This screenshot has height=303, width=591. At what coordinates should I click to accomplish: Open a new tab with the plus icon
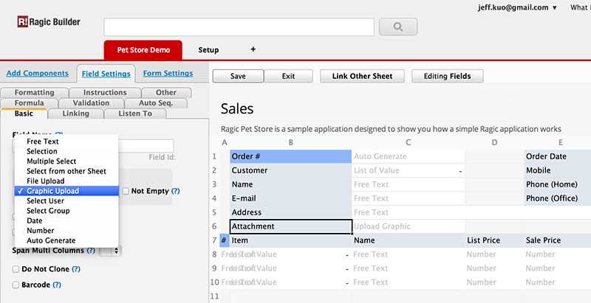pos(253,49)
